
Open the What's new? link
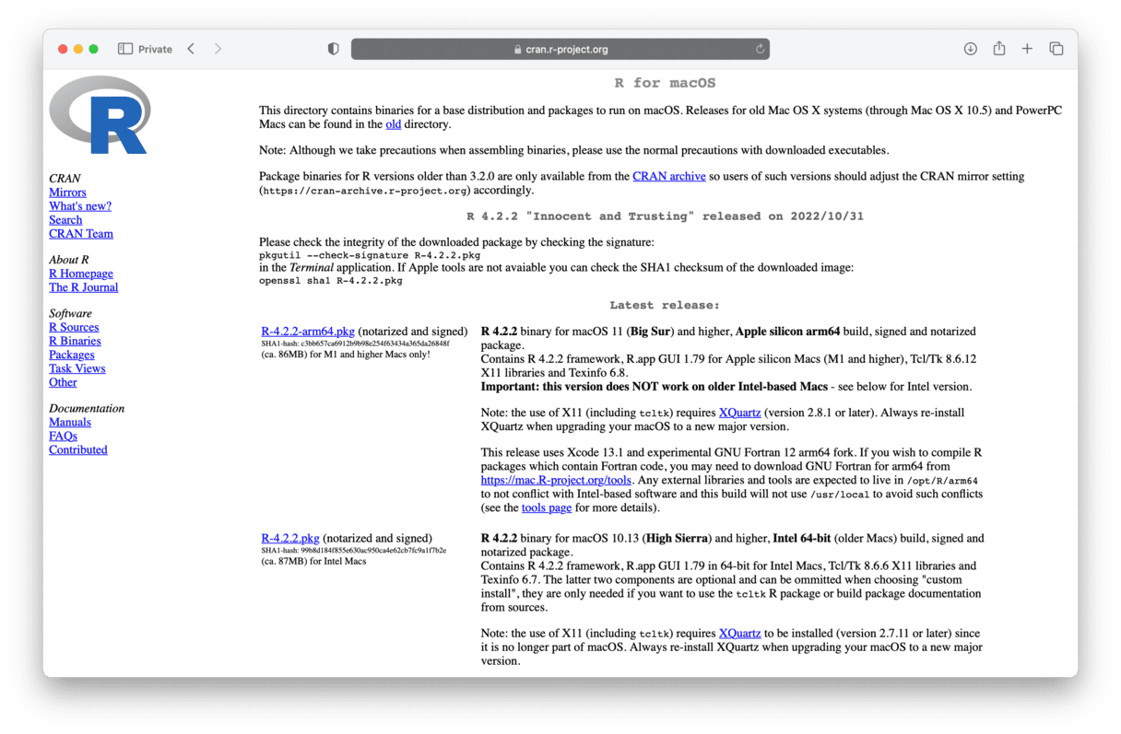[80, 206]
